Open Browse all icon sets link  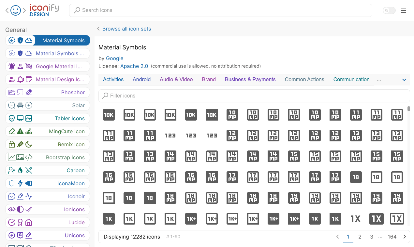coord(126,29)
